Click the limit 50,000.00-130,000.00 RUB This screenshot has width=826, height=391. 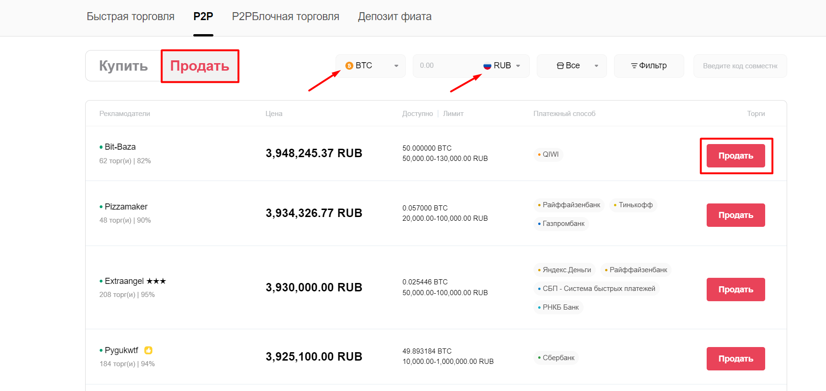(445, 159)
